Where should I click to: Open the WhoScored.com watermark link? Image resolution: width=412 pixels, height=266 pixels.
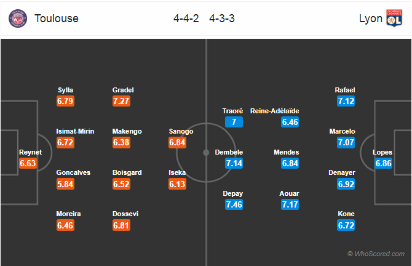click(x=376, y=254)
